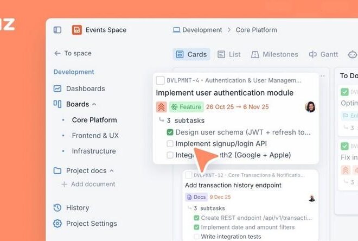Click the Feature tag on DVLPMNT-4 card
The height and width of the screenshot is (241, 358).
[186, 107]
